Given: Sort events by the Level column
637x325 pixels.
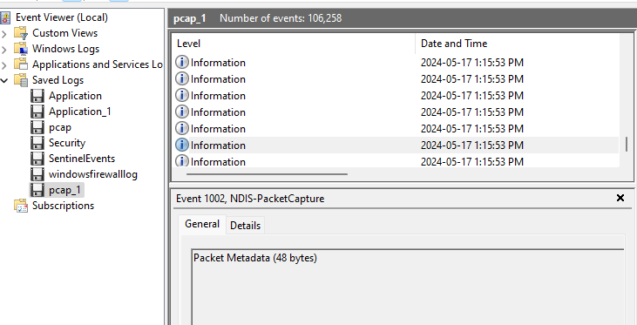Looking at the screenshot, I should [294, 44].
